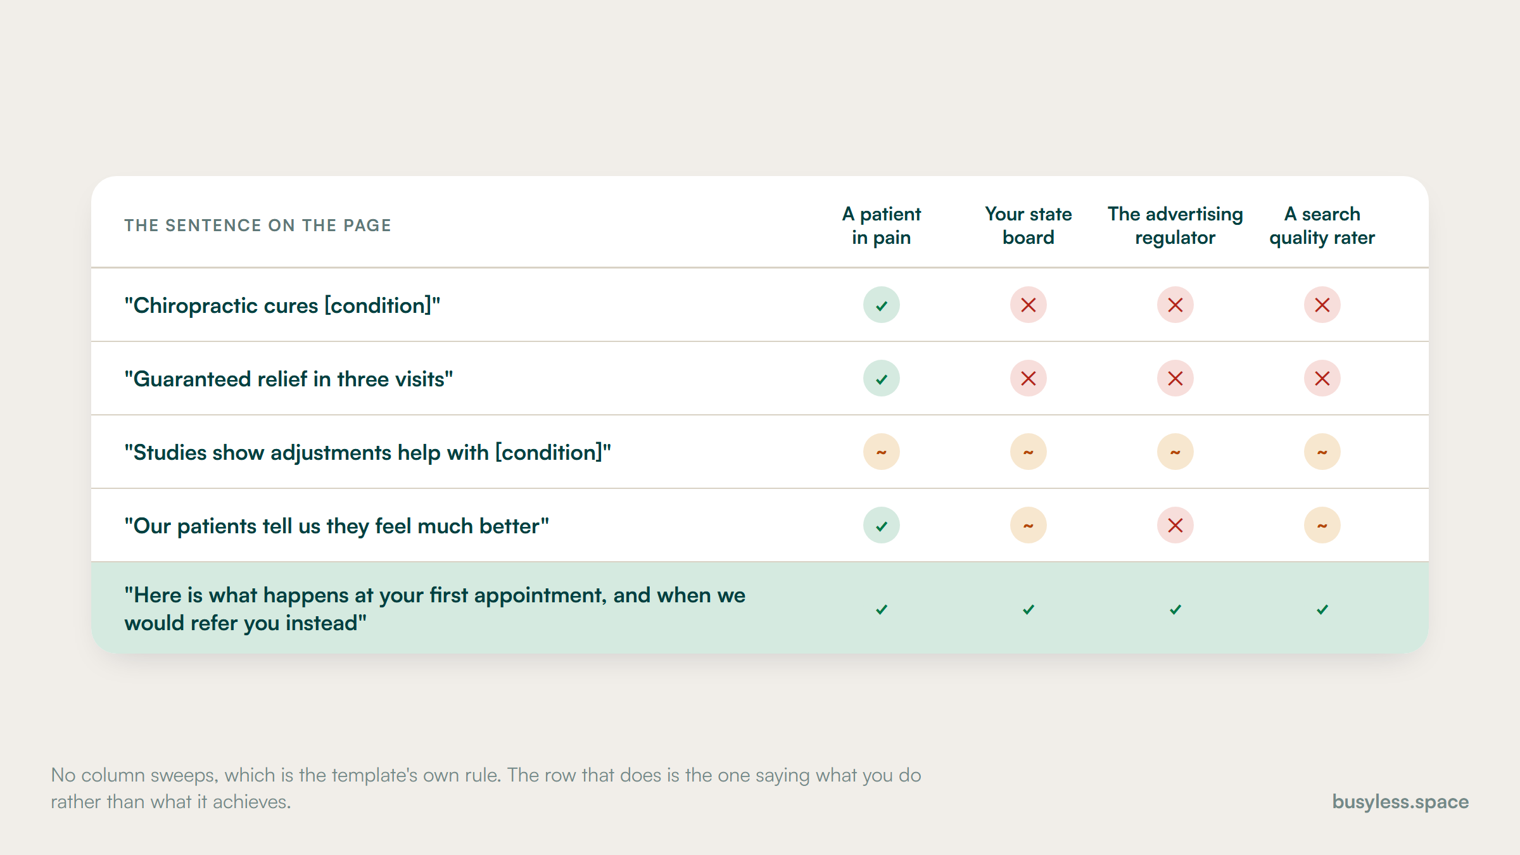Select the 'Chiropractic cures [condition]' sentence

pos(282,305)
